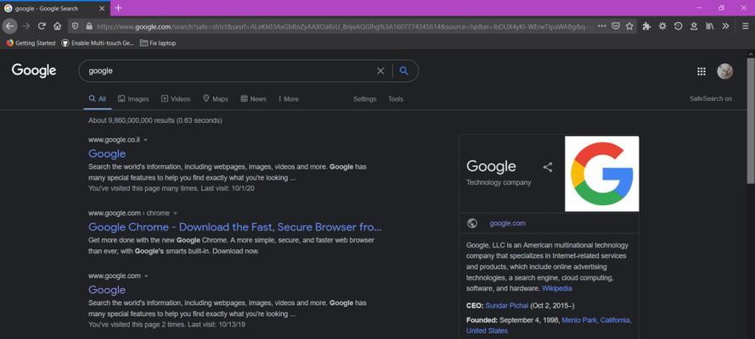
Task: Open the Google apps grid
Action: pos(701,71)
